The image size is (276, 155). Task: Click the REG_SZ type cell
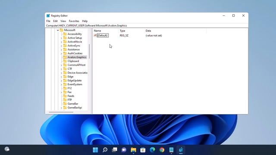124,35
